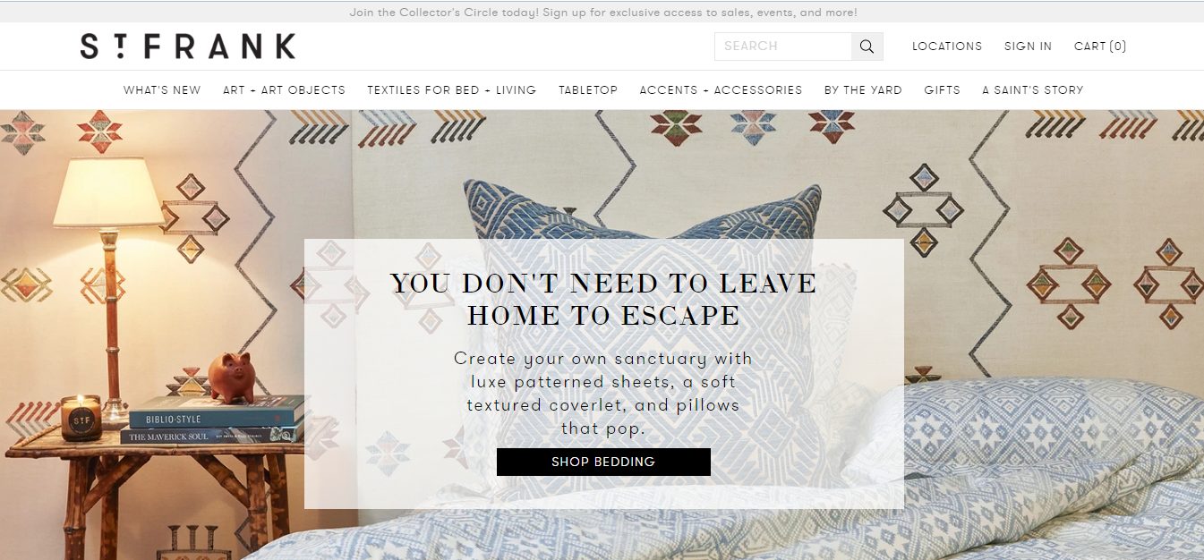
Task: Select the Sign In link
Action: click(x=1028, y=47)
